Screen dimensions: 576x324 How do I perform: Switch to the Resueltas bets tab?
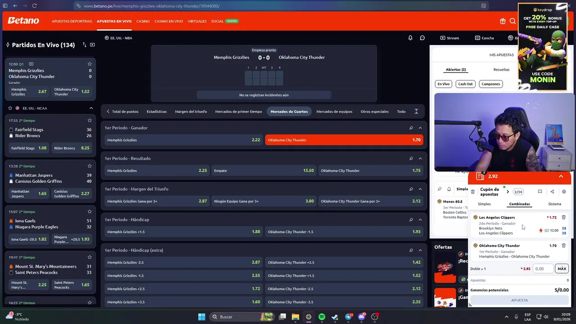501,70
